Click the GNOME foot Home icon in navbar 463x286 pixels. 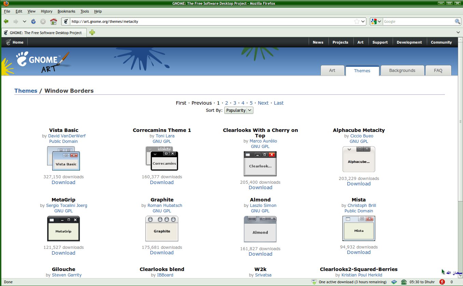tap(8, 42)
